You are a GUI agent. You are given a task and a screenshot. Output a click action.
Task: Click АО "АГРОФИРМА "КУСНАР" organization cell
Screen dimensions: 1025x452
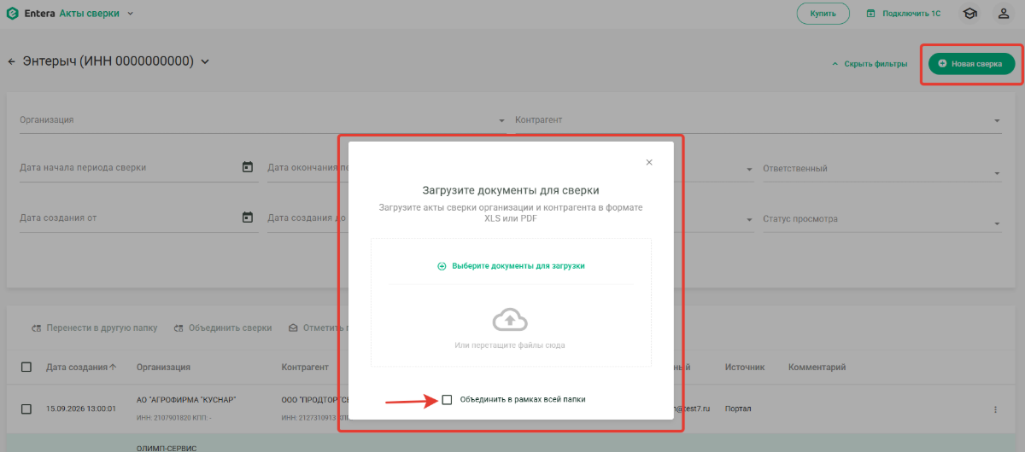click(186, 400)
